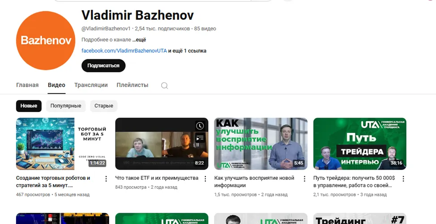This screenshot has height=224, width=436.
Task: Click the 38:16 duration badge
Action: point(396,163)
